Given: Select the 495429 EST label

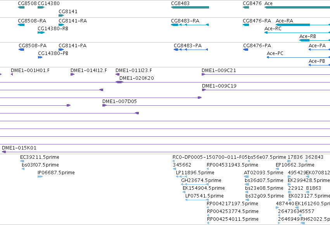Looking at the screenshot, I should pos(297,173).
